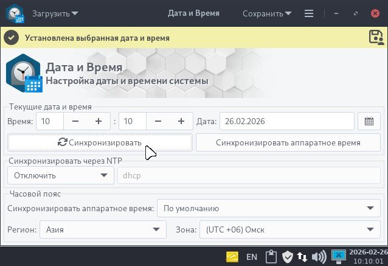This screenshot has width=388, height=266.
Task: Open the clipboard tray icon
Action: 271,257
